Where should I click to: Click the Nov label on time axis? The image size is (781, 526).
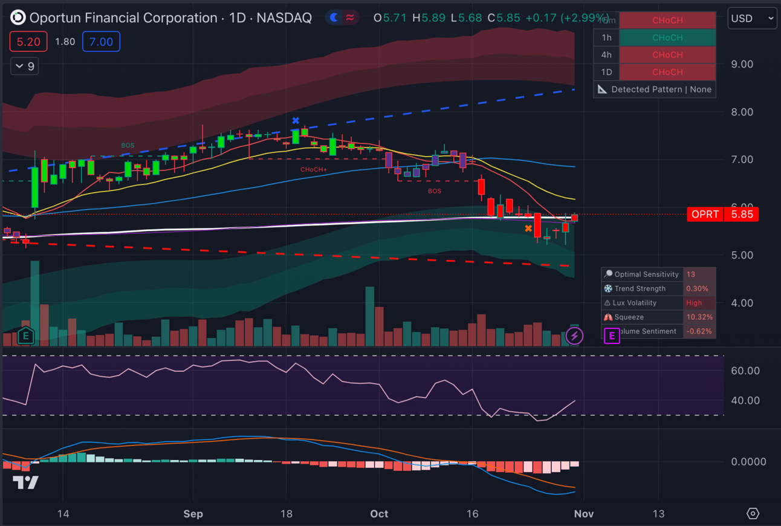584,514
